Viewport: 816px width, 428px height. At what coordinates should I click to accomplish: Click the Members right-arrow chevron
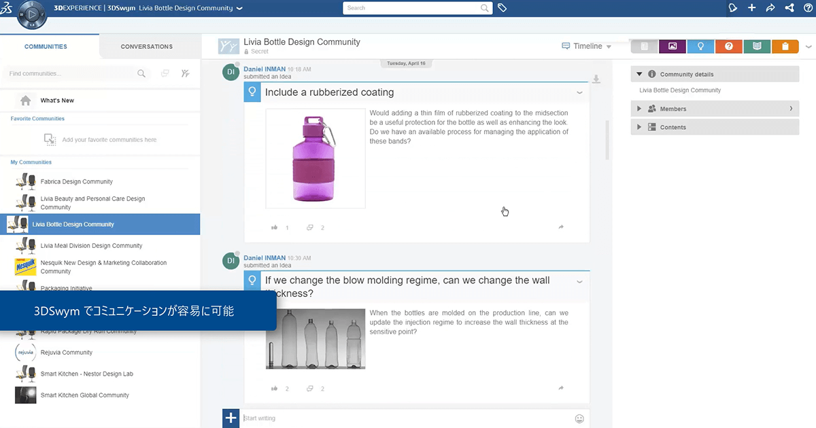pos(791,109)
